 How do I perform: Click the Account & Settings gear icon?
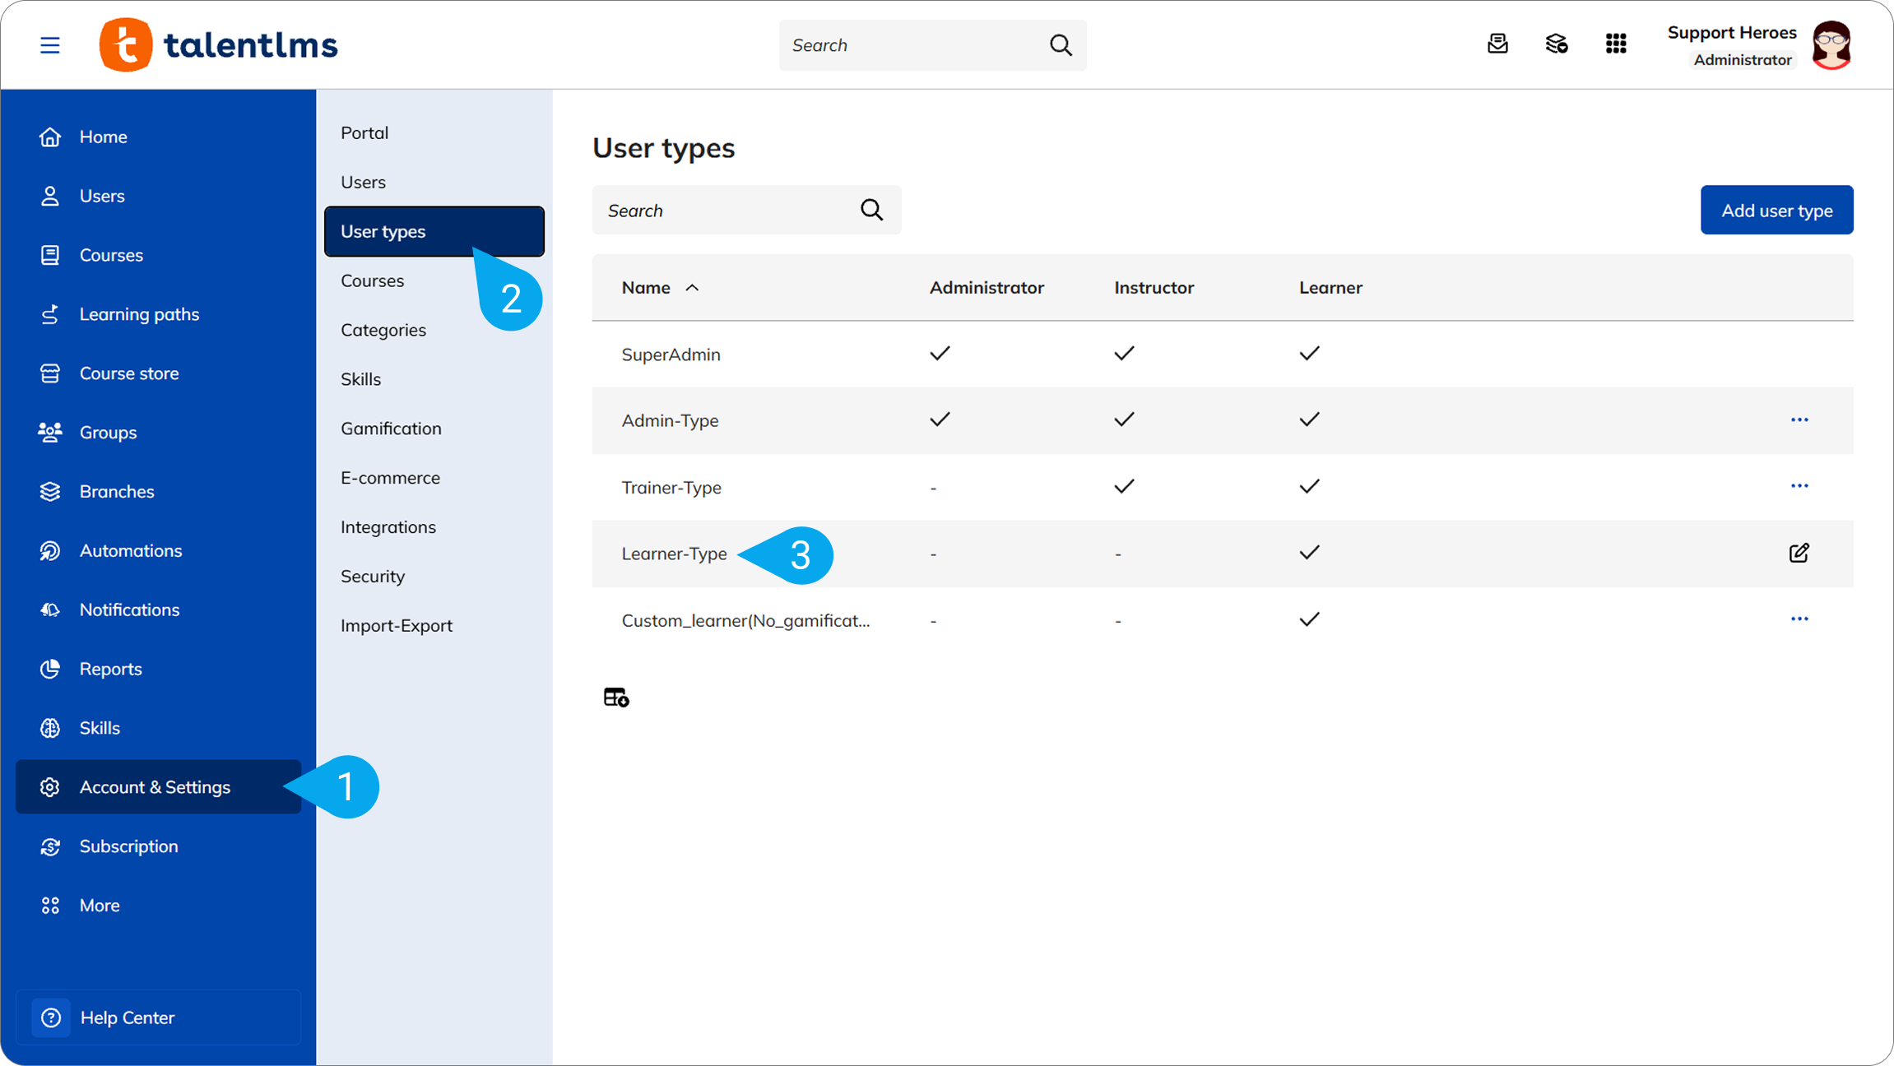50,787
